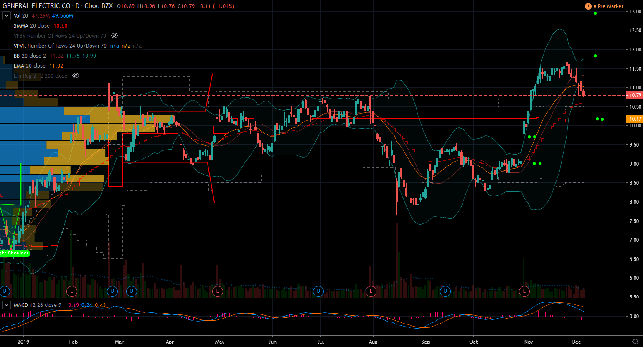643x347 pixels.
Task: Open the earnings marker just before August
Action: click(x=371, y=291)
